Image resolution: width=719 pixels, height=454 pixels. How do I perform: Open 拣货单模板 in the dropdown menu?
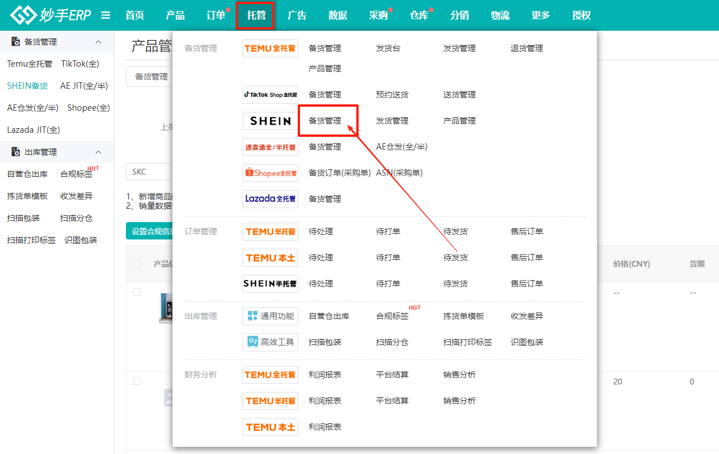pyautogui.click(x=464, y=316)
